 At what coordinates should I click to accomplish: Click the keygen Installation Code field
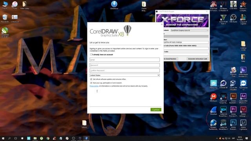click(x=186, y=49)
